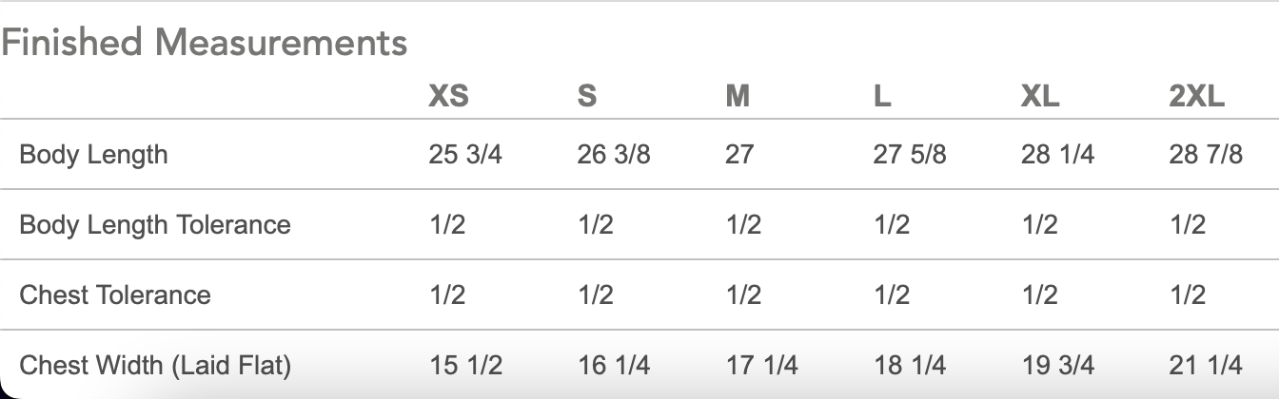The width and height of the screenshot is (1279, 399).
Task: Click the XL chest width value 19 3/4
Action: coord(1058,365)
